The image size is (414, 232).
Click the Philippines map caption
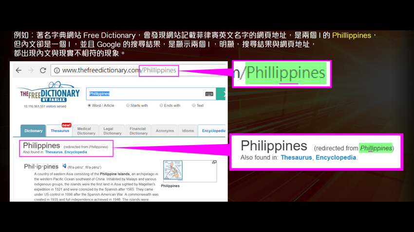click(170, 186)
